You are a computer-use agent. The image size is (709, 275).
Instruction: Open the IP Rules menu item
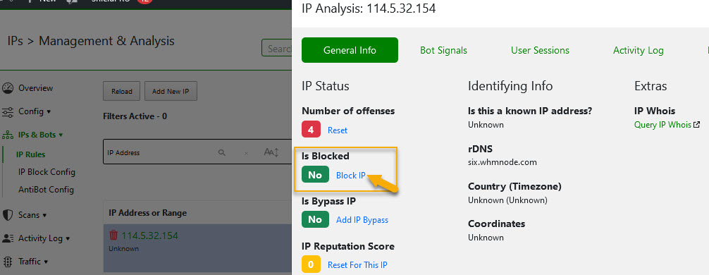pyautogui.click(x=31, y=154)
